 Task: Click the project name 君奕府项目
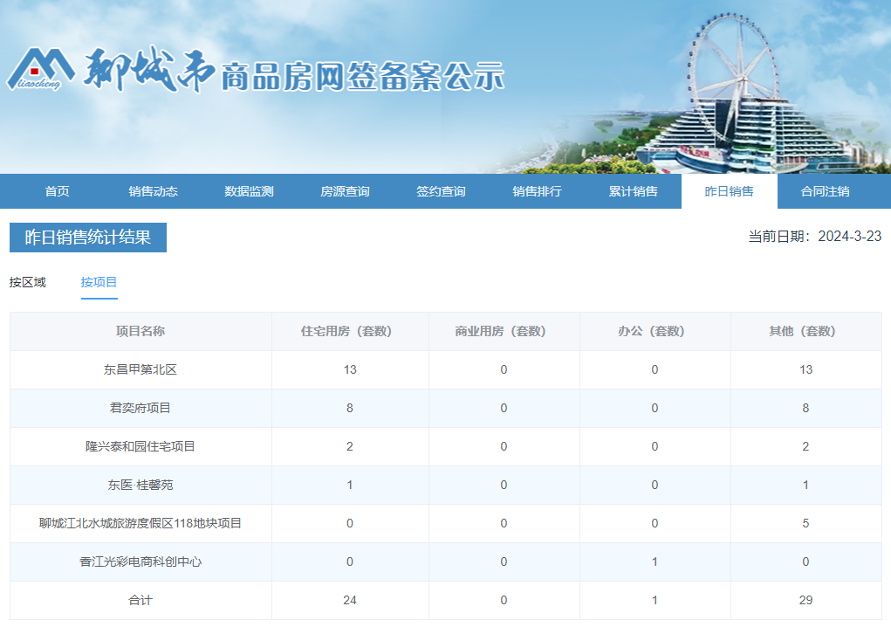click(x=141, y=408)
